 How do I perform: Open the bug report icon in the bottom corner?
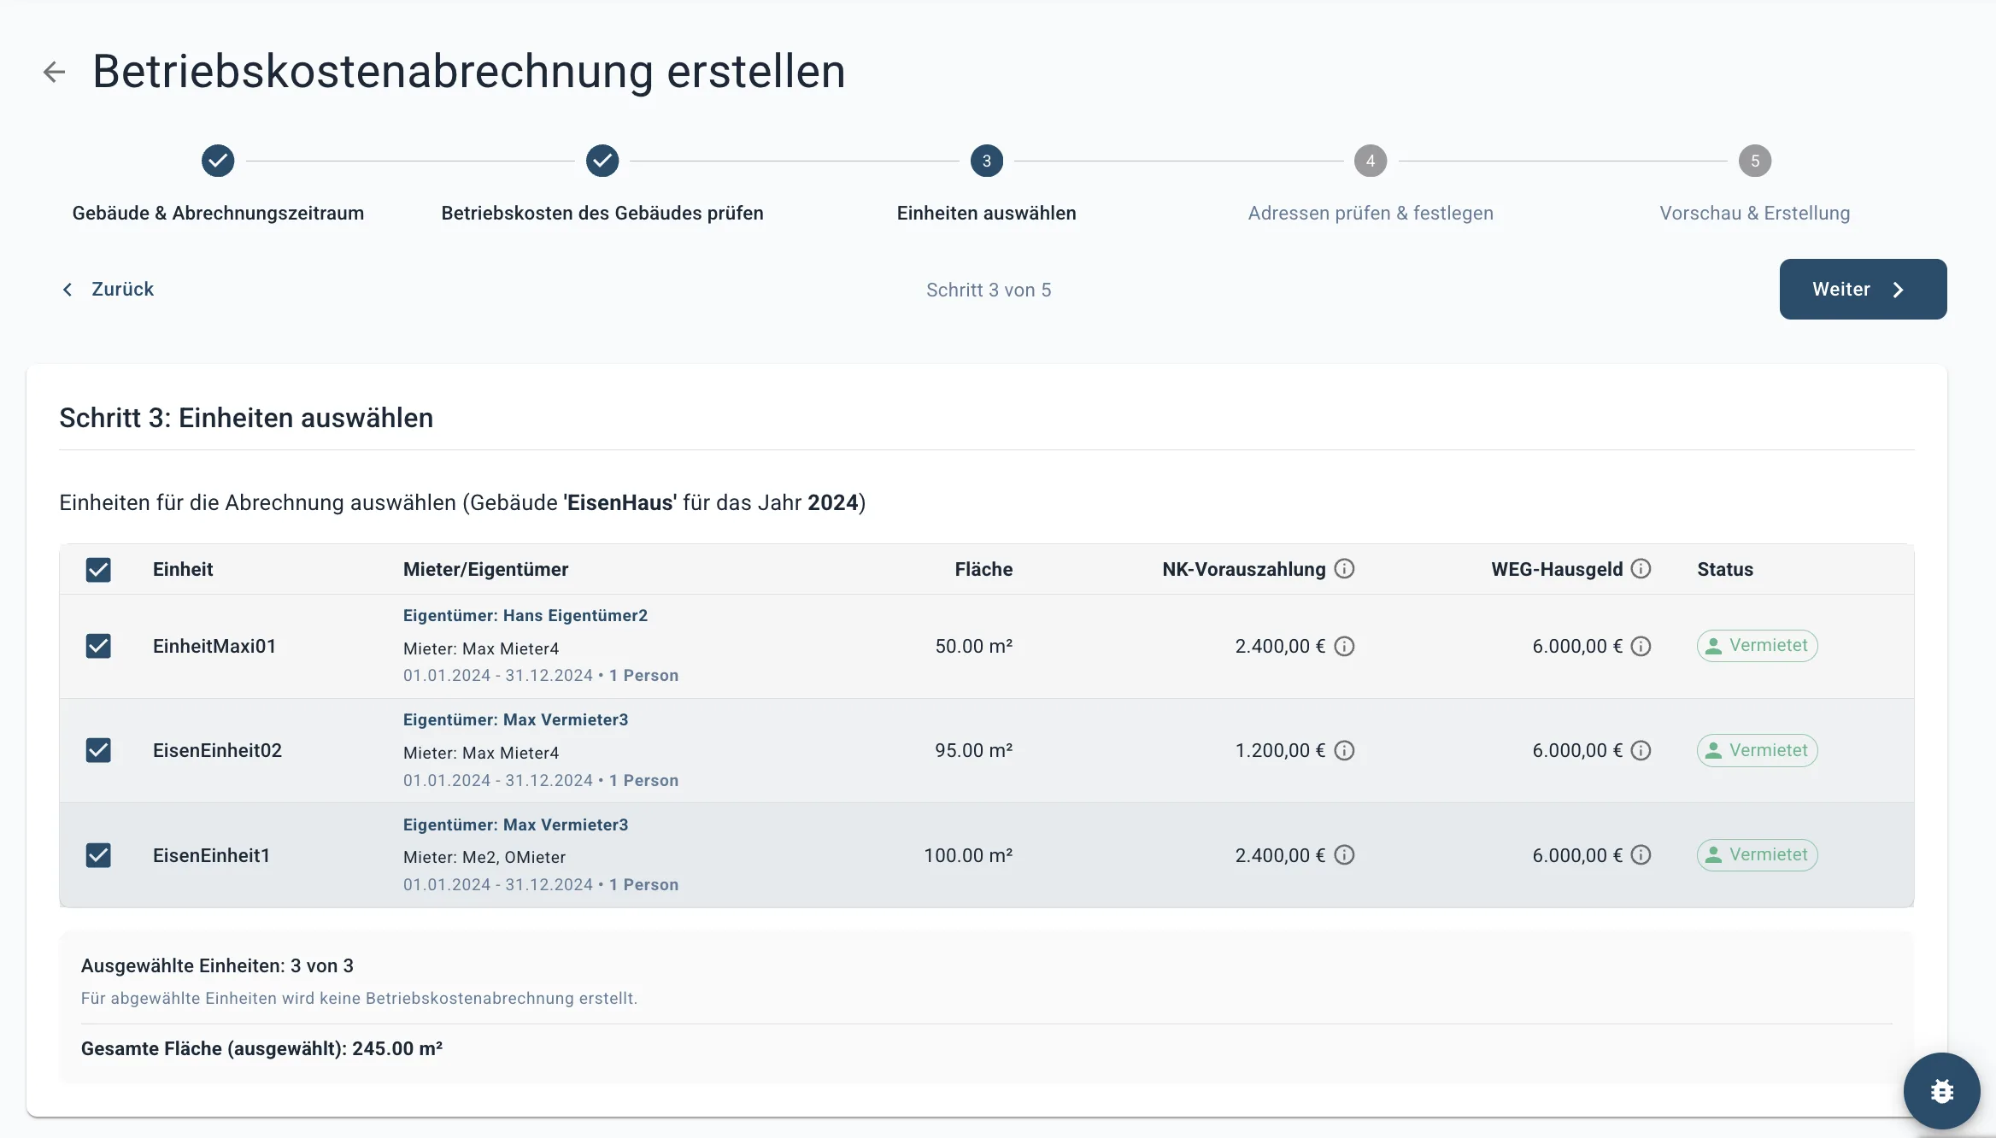coord(1941,1091)
